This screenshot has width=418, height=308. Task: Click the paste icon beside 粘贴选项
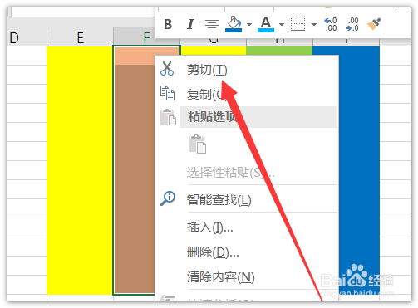click(168, 117)
